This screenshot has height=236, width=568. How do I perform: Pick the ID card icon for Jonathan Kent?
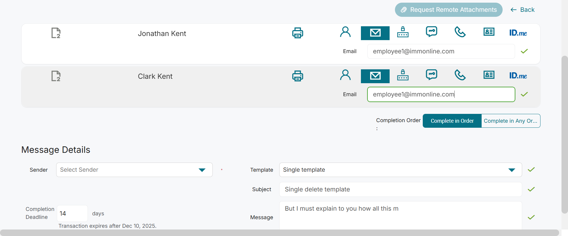[489, 32]
